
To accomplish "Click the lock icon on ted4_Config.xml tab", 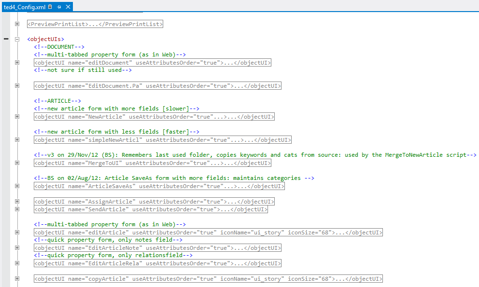I will (x=50, y=7).
